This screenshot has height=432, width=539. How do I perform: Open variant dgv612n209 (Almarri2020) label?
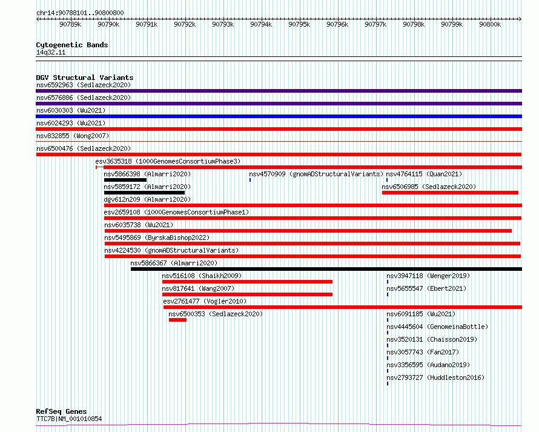click(147, 199)
